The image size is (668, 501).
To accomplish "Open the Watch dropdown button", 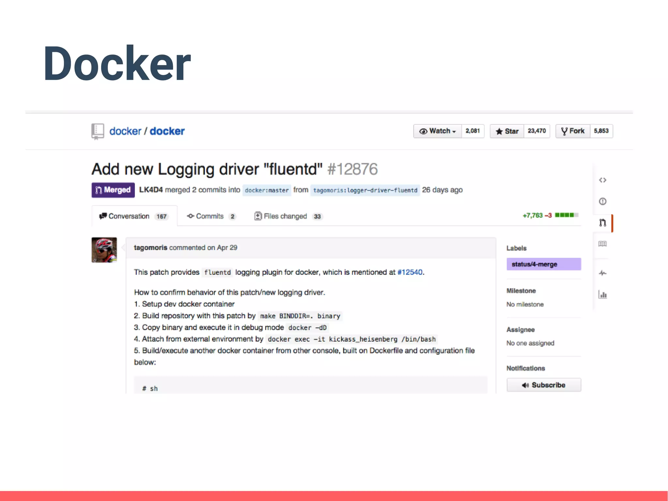I will tap(437, 131).
